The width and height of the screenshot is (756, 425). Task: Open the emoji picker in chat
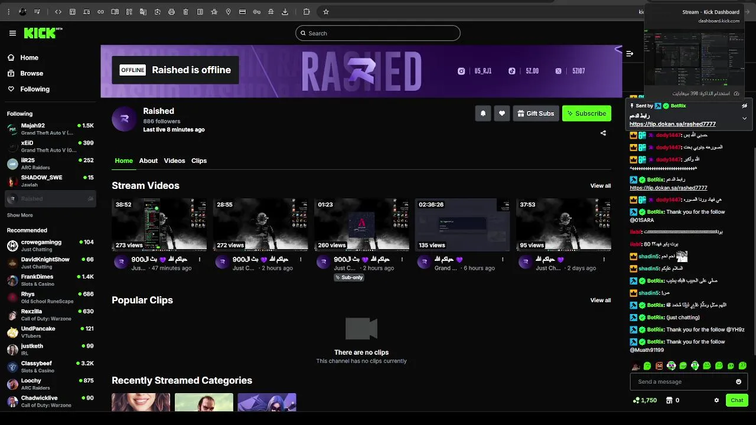point(738,382)
